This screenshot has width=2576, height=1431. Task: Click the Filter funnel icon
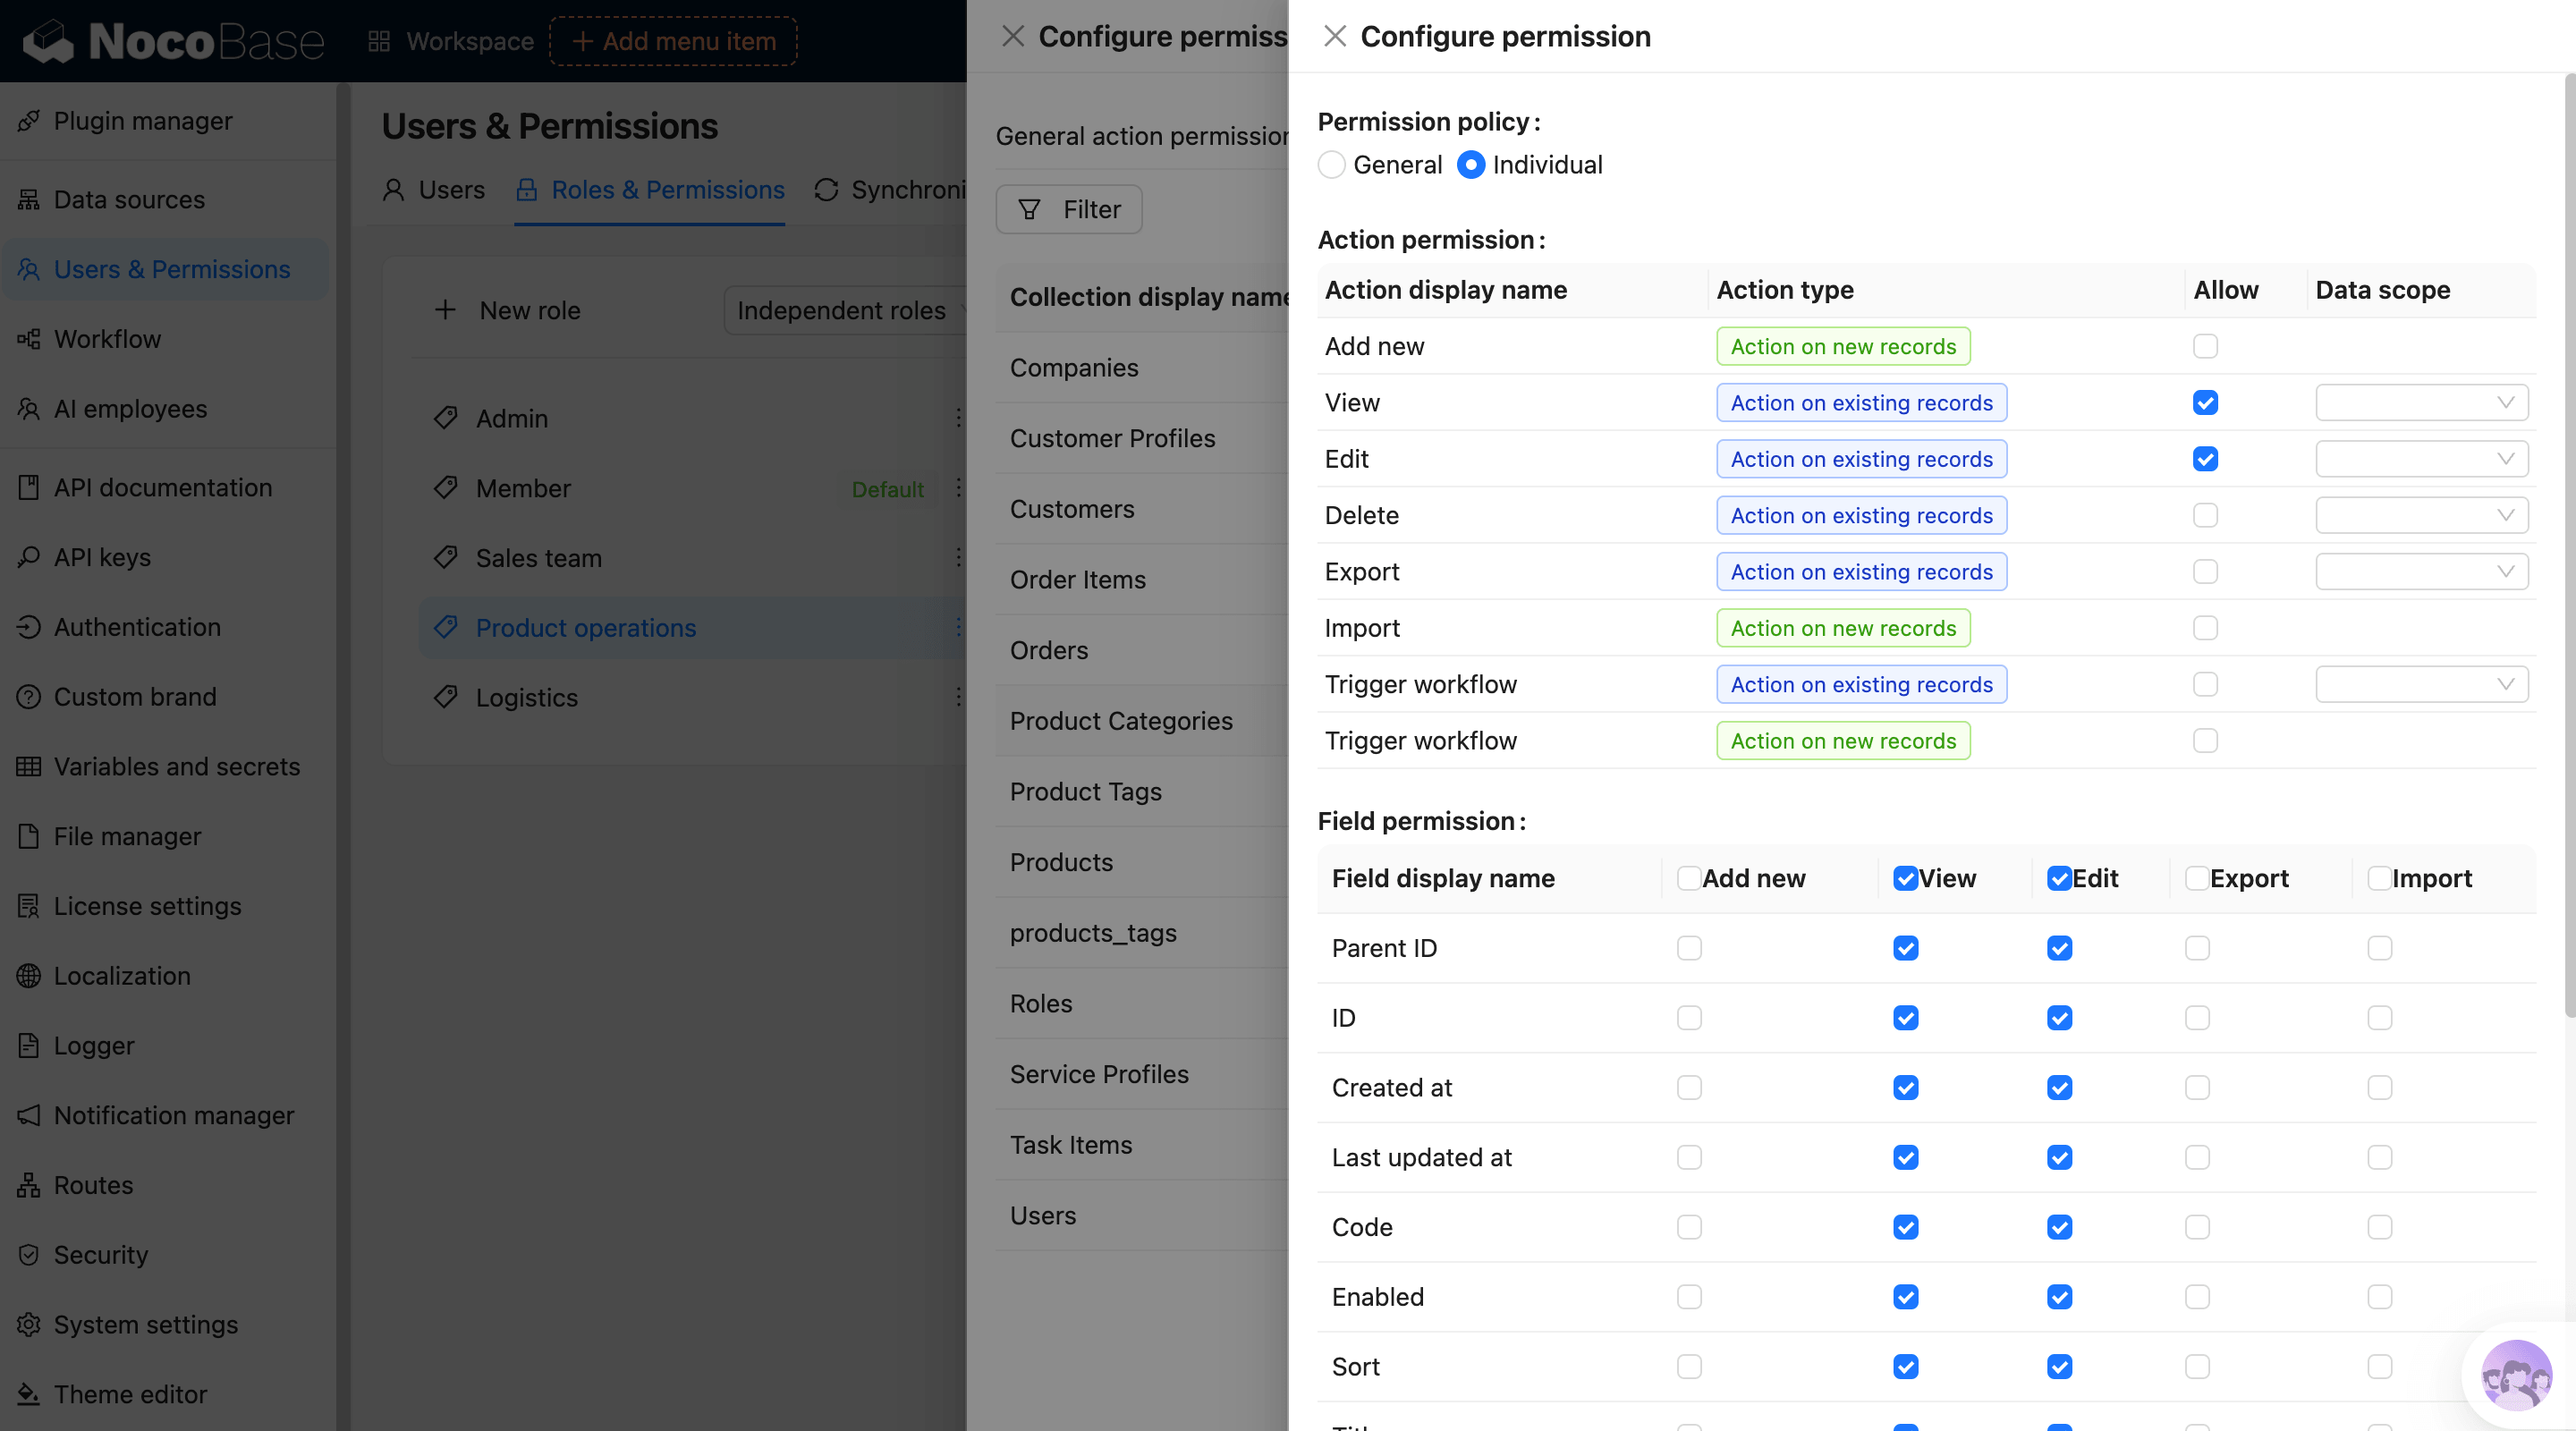(x=1029, y=209)
